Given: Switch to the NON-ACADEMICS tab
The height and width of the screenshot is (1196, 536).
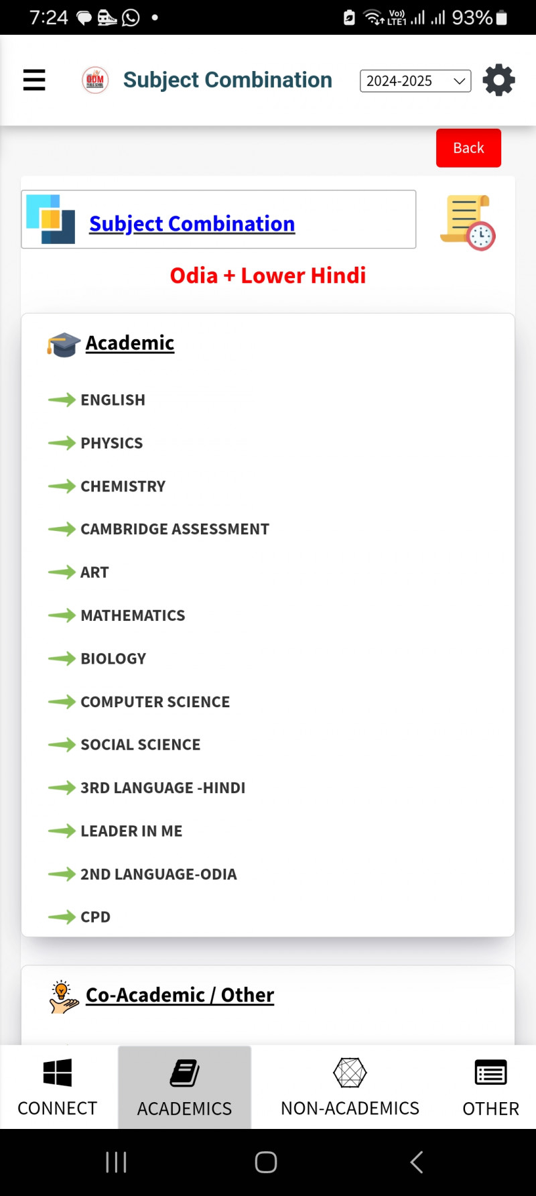Looking at the screenshot, I should pyautogui.click(x=350, y=1087).
